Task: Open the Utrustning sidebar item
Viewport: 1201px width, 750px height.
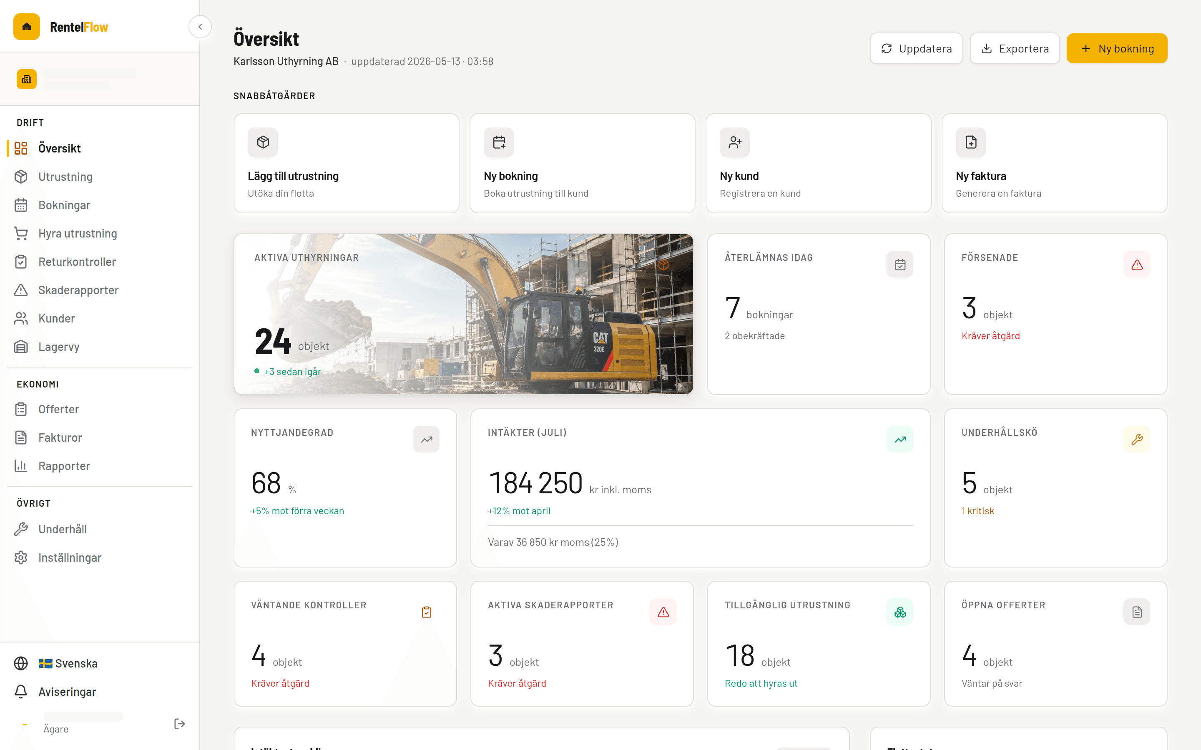Action: (100, 177)
